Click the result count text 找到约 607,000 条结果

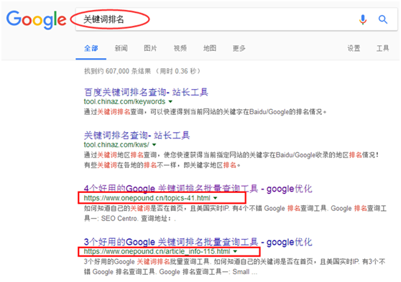pos(117,71)
